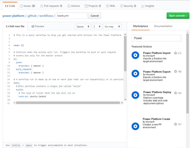This screenshot has height=148, width=190.
Task: Click the 'jobs:' line in editor
Action: [x=17, y=83]
